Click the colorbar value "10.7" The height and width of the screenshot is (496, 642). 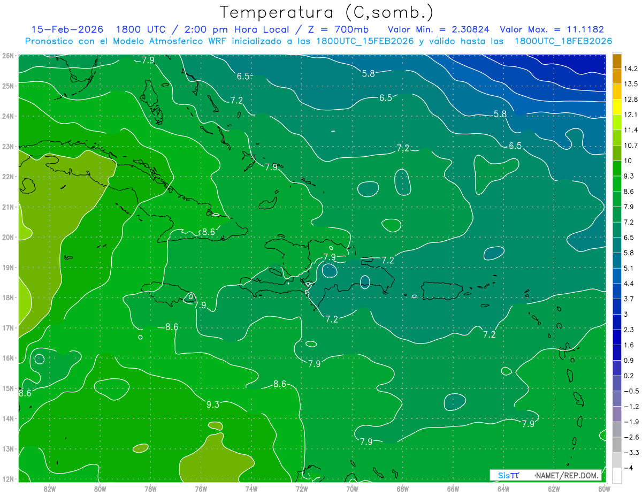tap(631, 146)
